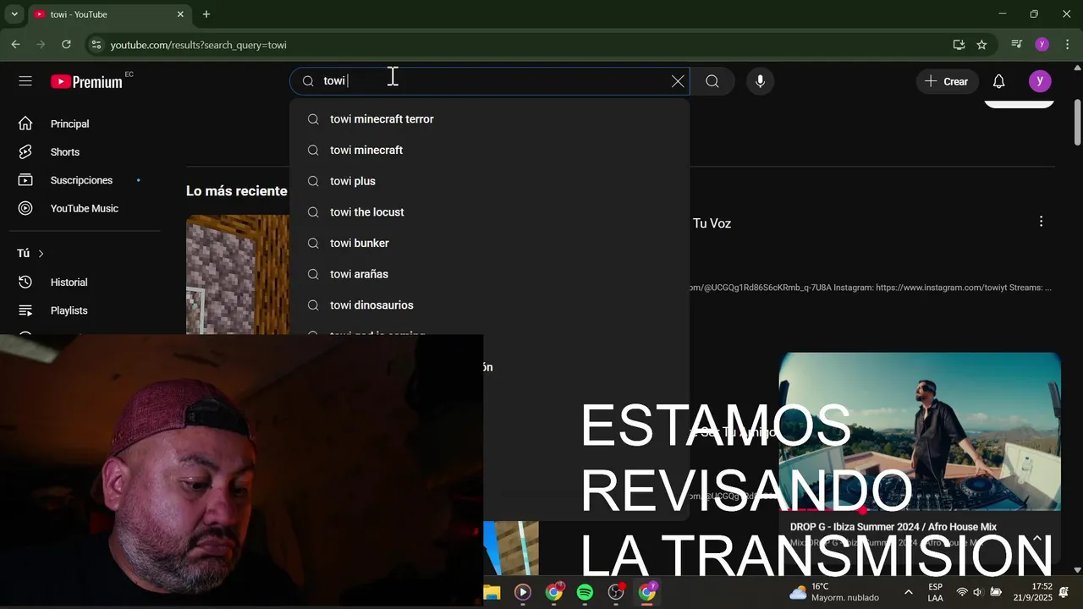Open the Minecraft video thumbnail under Lo más reciente
This screenshot has width=1083, height=609.
[238, 275]
